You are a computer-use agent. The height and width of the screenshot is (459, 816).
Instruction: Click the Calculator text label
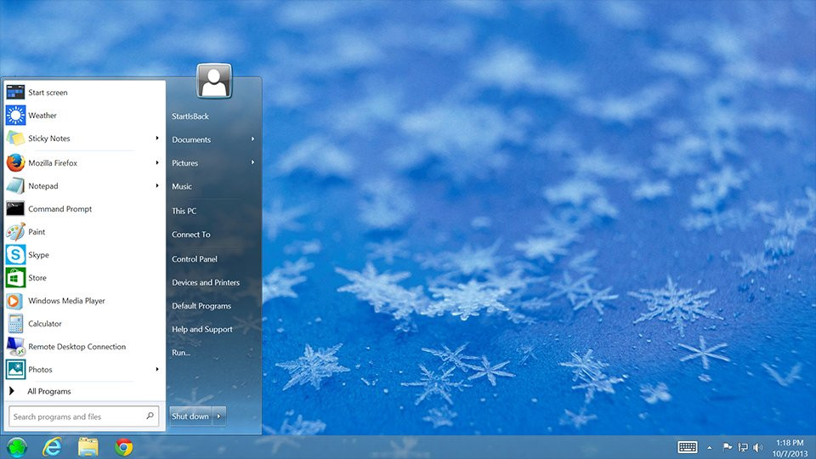pos(45,323)
